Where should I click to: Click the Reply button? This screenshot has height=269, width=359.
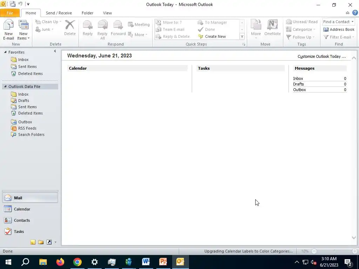(x=88, y=28)
